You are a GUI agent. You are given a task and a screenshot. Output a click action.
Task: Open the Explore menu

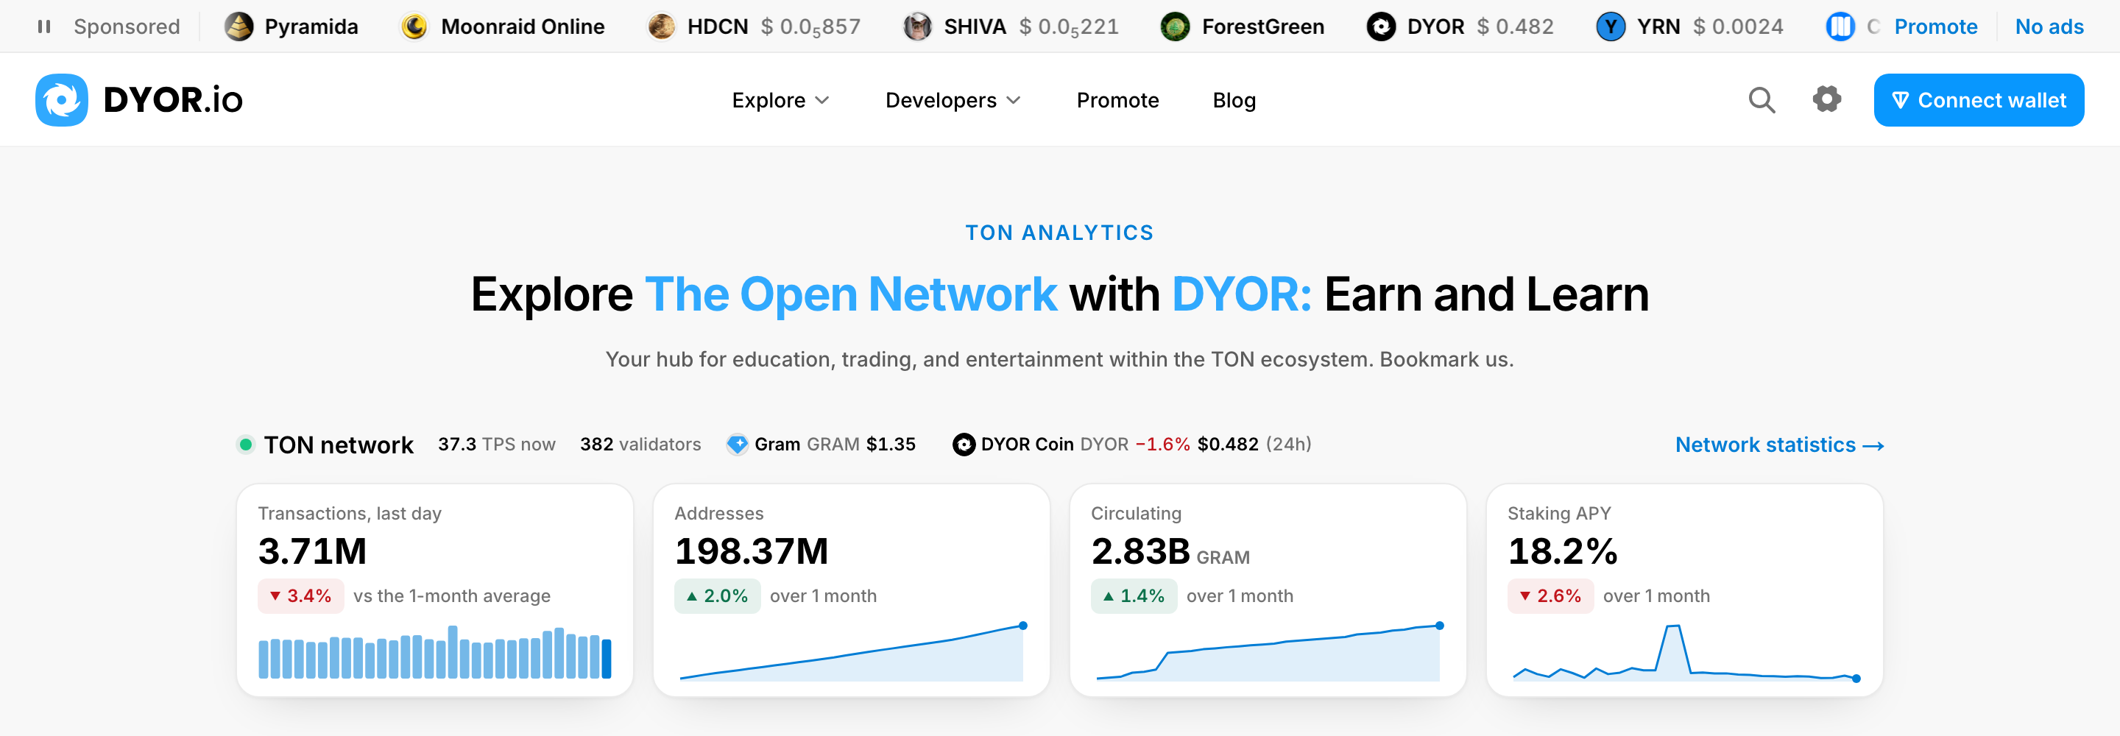coord(780,99)
